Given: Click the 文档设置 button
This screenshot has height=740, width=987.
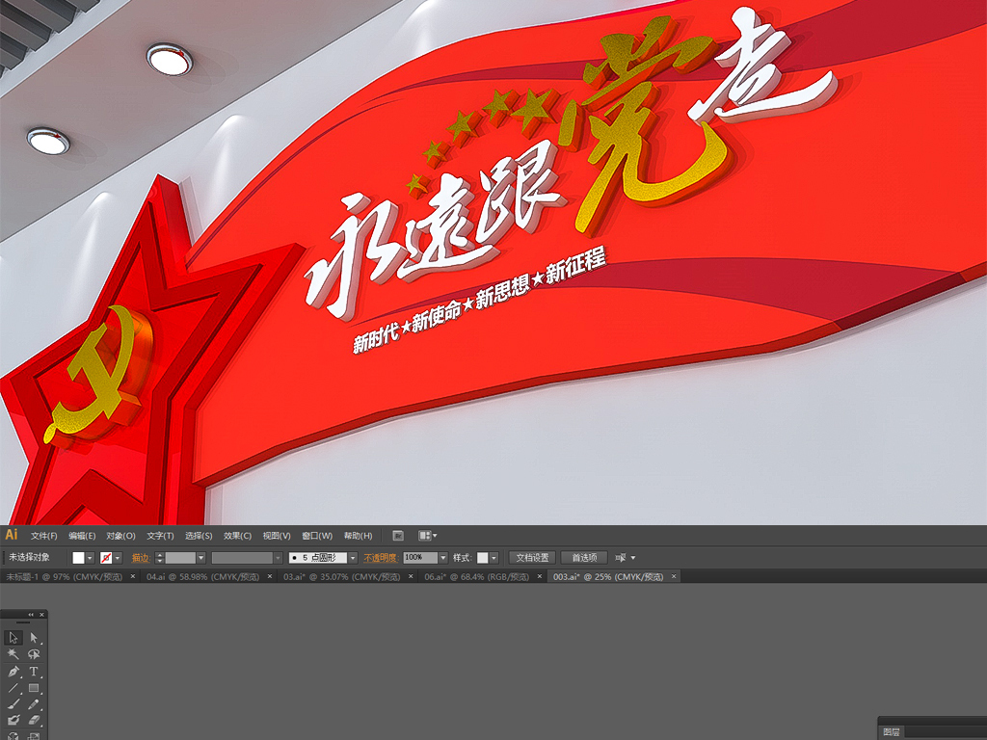Looking at the screenshot, I should [533, 557].
